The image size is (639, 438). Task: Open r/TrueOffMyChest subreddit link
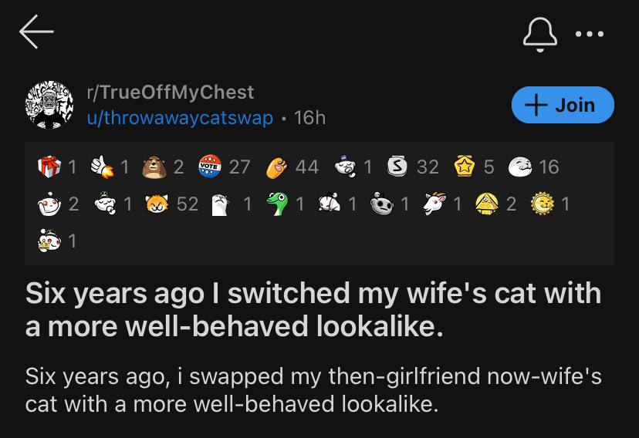(x=170, y=92)
